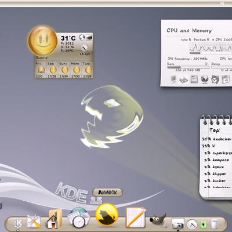Click the computer icon in CPU and Memory widget

coord(173,79)
